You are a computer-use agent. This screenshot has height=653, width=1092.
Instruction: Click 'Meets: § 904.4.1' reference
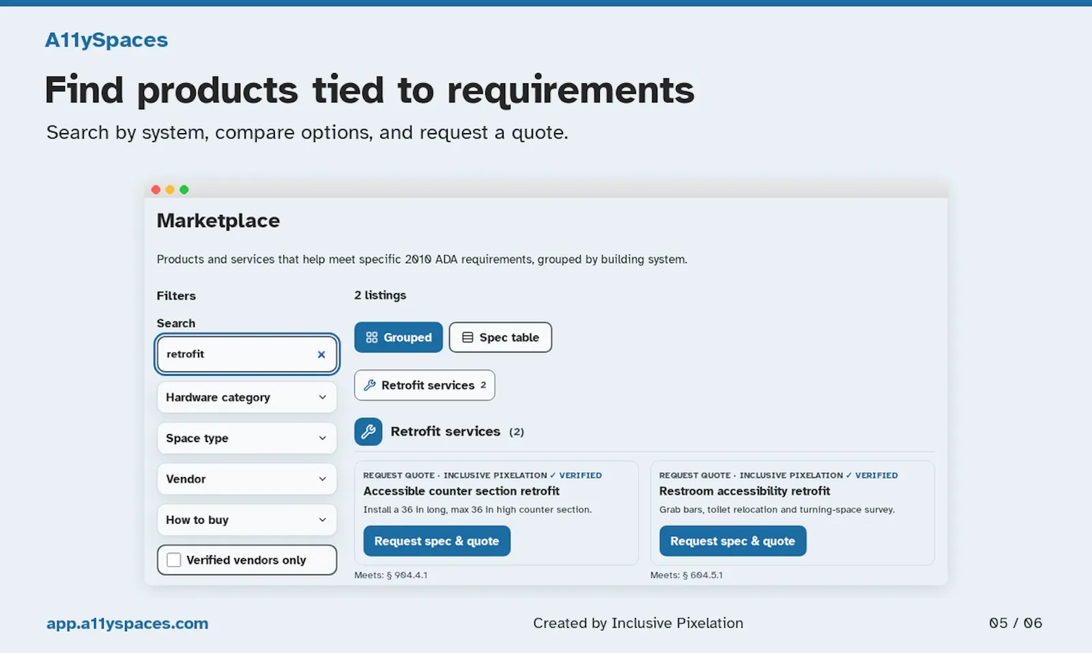[x=391, y=575]
